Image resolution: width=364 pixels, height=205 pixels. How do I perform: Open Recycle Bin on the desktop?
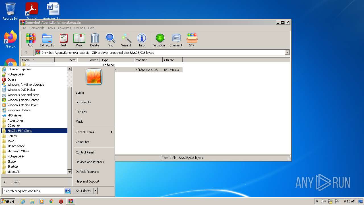pyautogui.click(x=10, y=11)
